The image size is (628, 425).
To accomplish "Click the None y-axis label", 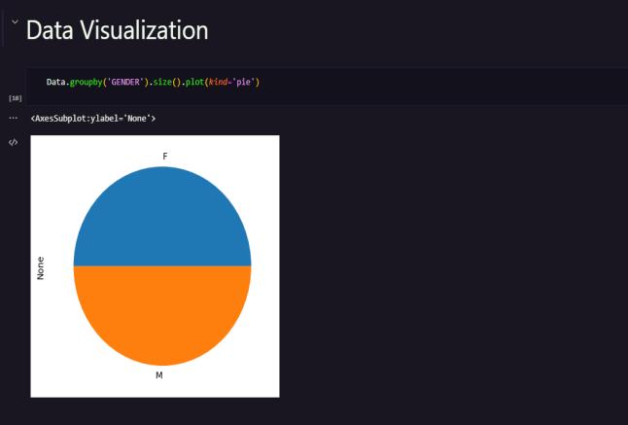I will [x=41, y=268].
